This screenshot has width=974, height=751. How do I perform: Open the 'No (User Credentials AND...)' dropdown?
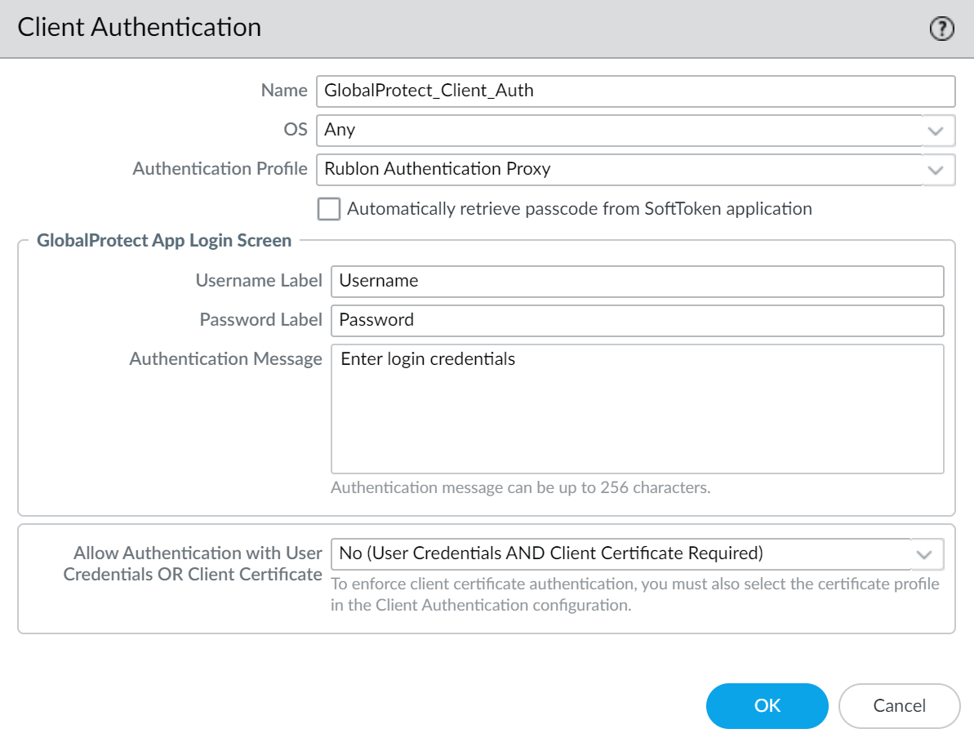tap(620, 553)
